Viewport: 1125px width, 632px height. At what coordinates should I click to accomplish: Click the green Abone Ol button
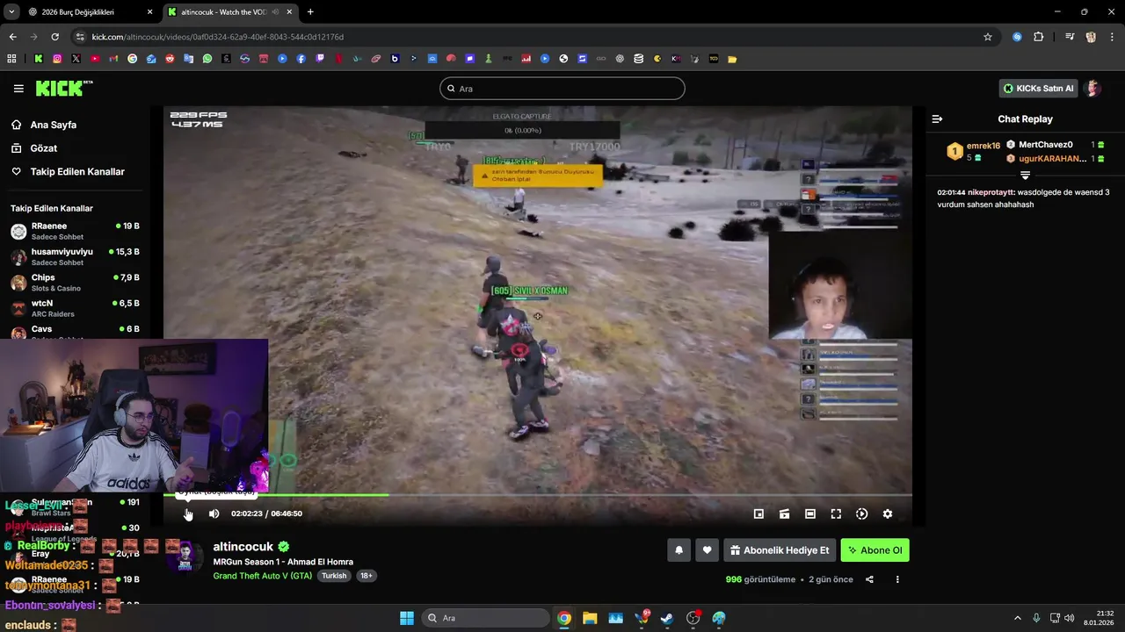pyautogui.click(x=875, y=550)
